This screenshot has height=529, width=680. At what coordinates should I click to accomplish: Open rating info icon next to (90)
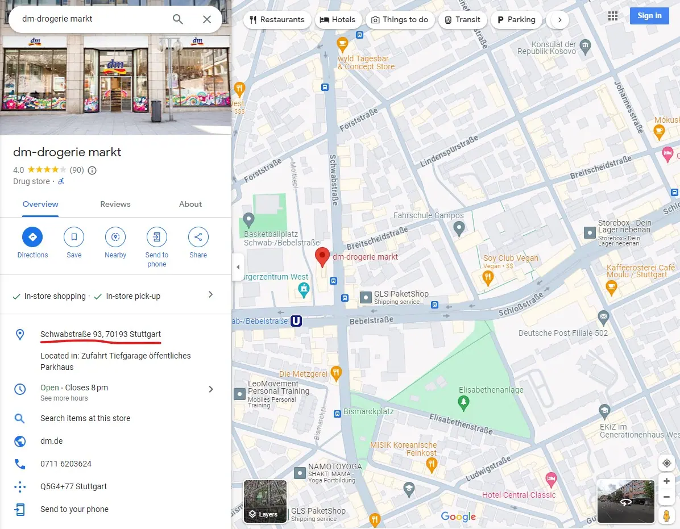[x=92, y=170]
